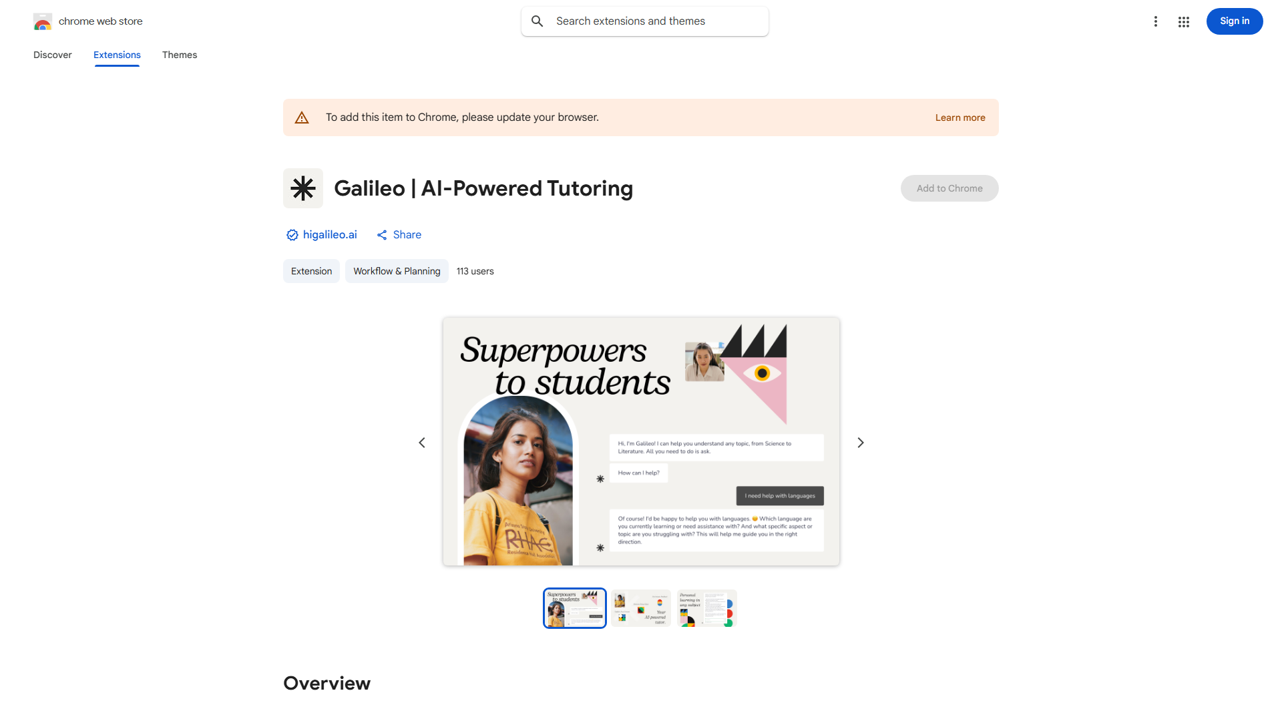Click the Share icon
Viewport: 1282px width, 721px height.
coord(382,235)
